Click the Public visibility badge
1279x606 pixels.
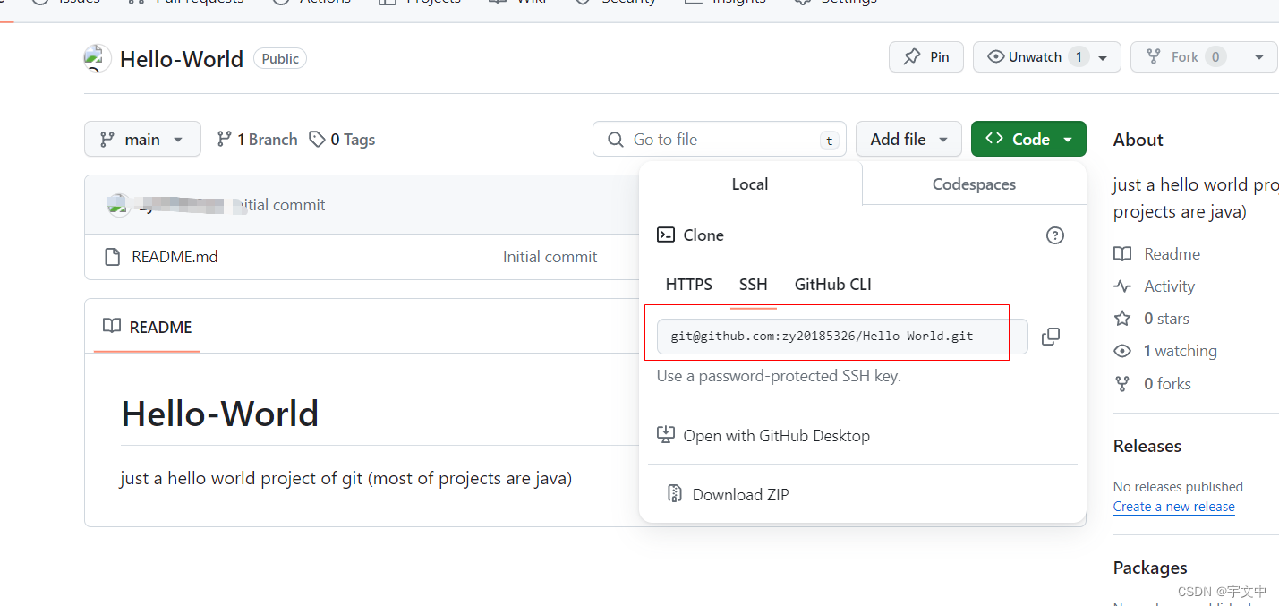(x=280, y=58)
